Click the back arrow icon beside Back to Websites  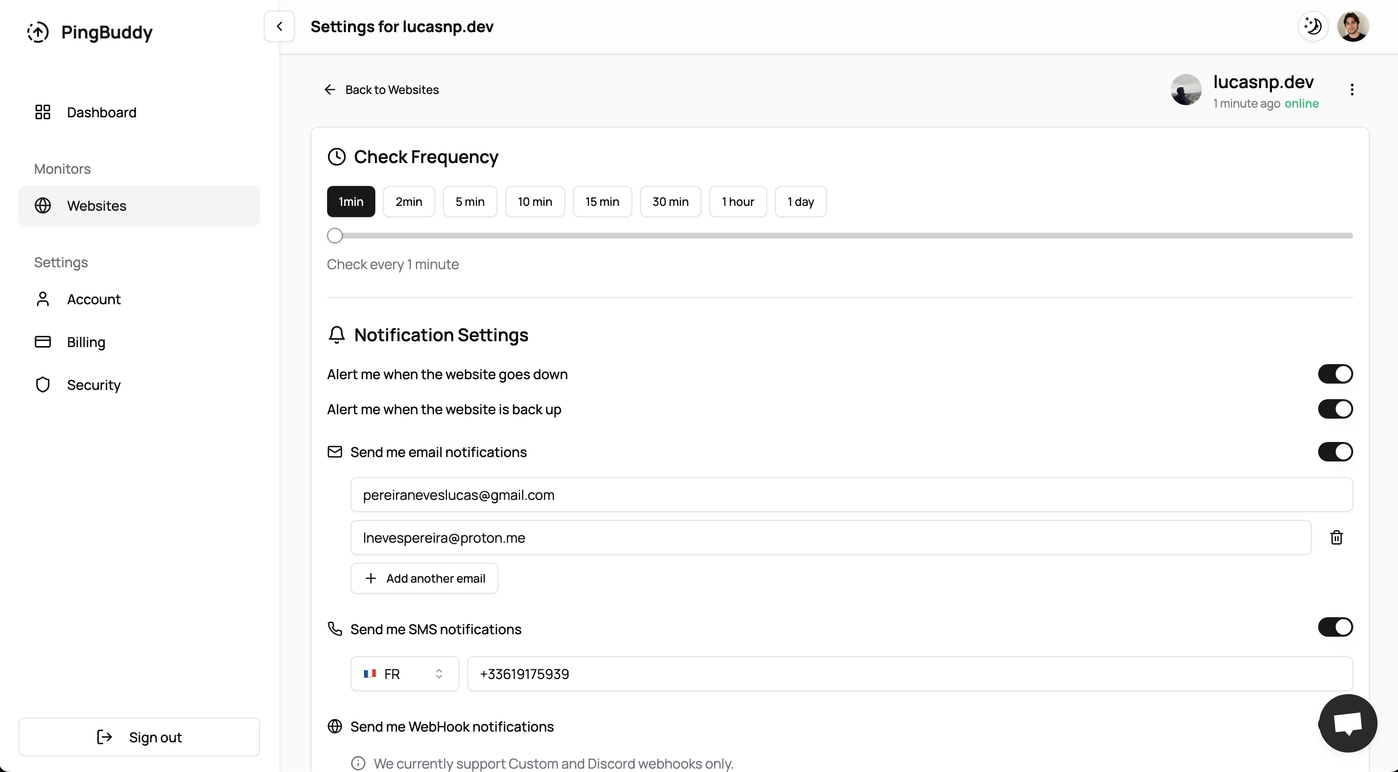coord(330,90)
